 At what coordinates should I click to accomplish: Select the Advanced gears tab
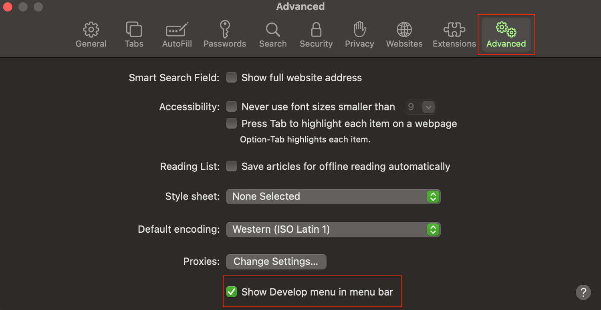click(506, 35)
